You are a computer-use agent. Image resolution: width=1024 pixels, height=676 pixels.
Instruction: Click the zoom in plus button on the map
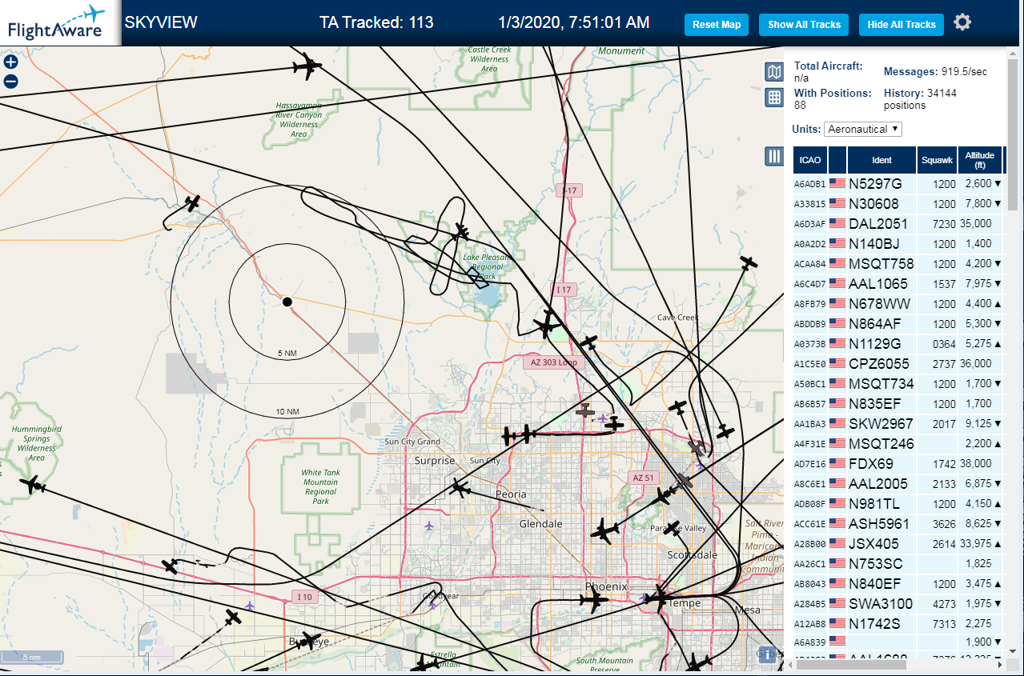point(11,62)
